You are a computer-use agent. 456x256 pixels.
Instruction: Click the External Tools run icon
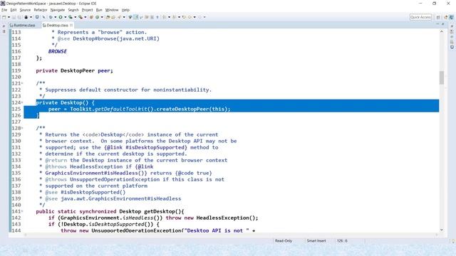(81, 17)
